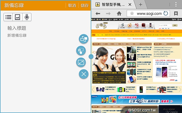This screenshot has width=182, height=113.
Task: Select the ASUS brand link
Action: [128, 35]
